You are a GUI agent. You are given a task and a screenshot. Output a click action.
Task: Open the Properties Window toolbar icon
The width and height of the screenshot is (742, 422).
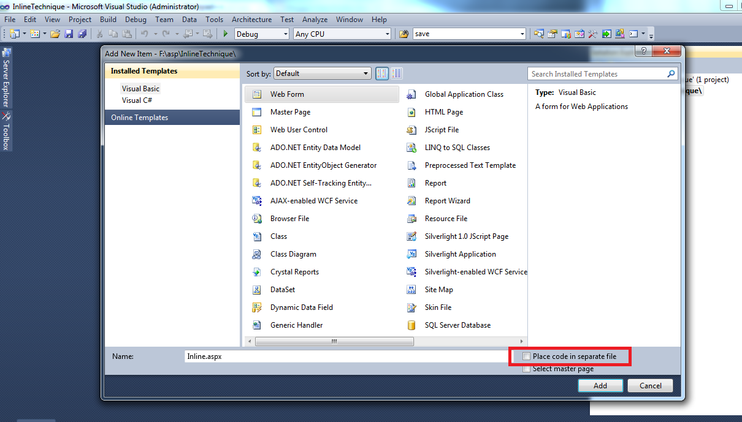click(x=552, y=34)
